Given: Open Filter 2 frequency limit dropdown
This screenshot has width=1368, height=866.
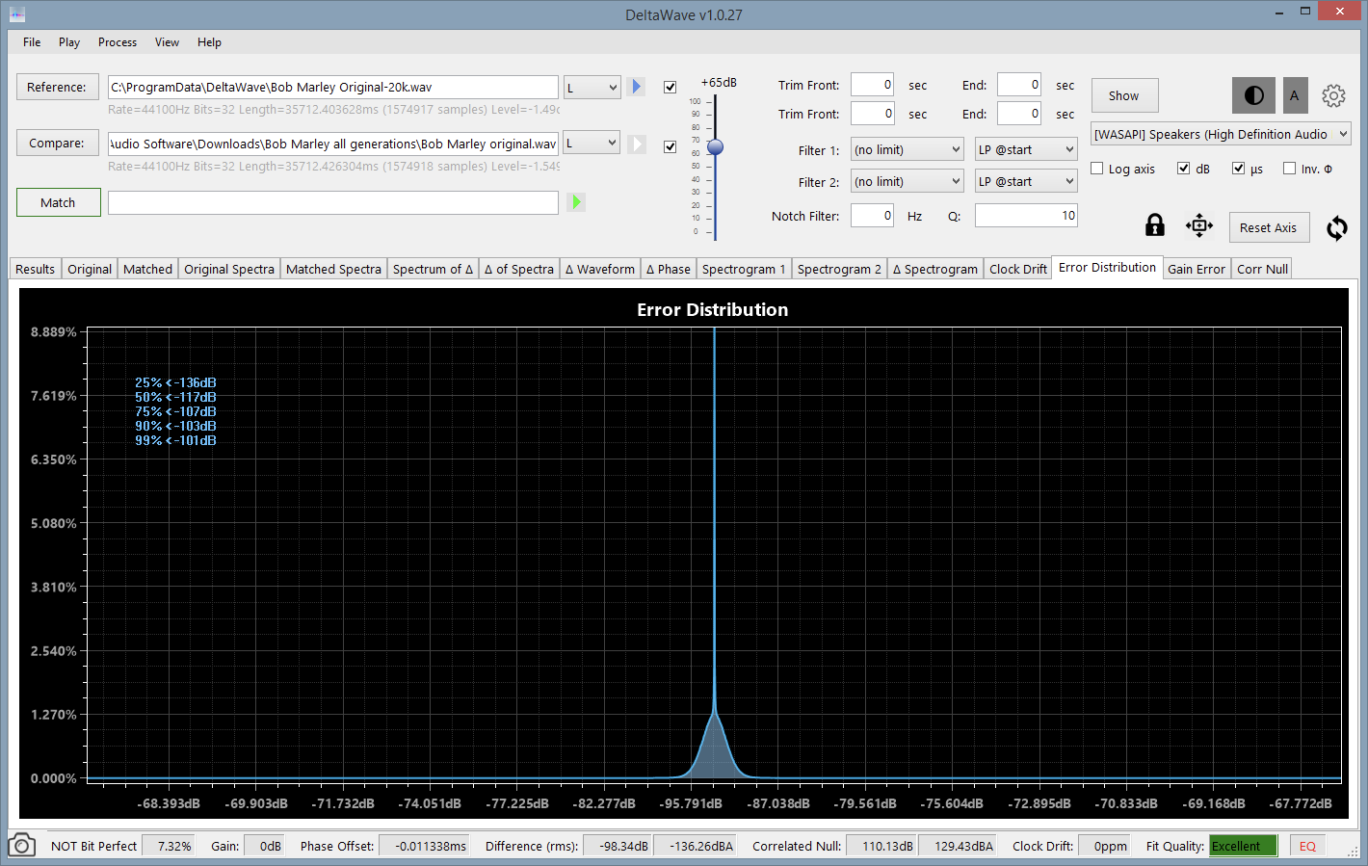Looking at the screenshot, I should (x=907, y=181).
